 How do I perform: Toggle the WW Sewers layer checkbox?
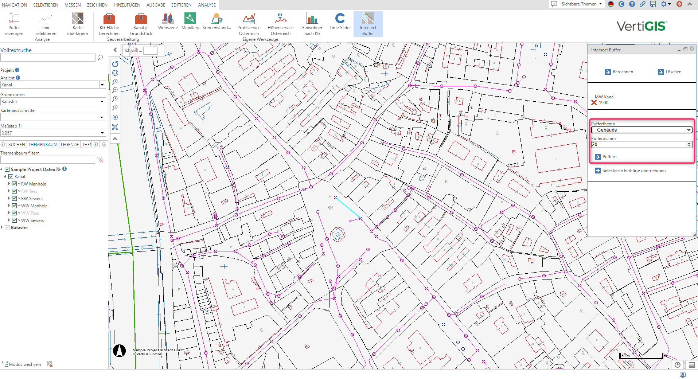pyautogui.click(x=15, y=220)
